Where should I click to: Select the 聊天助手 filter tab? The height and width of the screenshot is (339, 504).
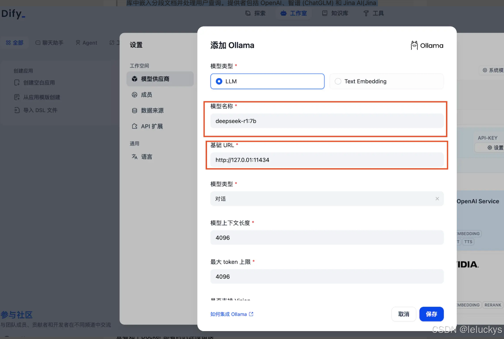pyautogui.click(x=49, y=43)
